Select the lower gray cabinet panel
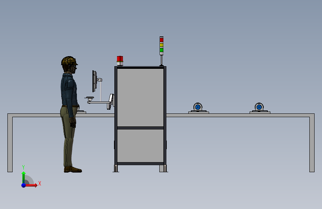The image size is (322, 209). pyautogui.click(x=140, y=146)
